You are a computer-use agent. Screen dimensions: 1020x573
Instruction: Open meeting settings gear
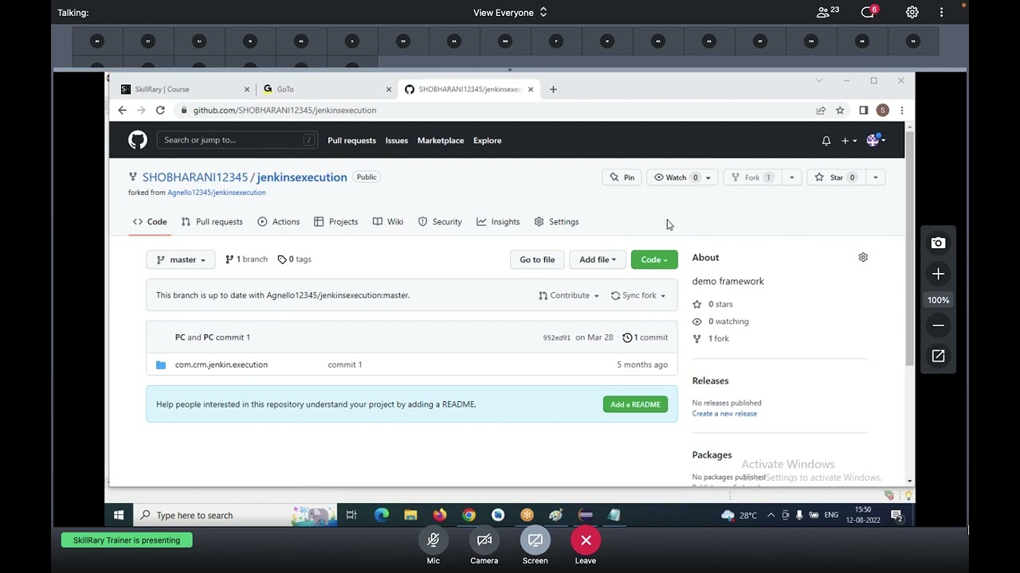pyautogui.click(x=912, y=12)
